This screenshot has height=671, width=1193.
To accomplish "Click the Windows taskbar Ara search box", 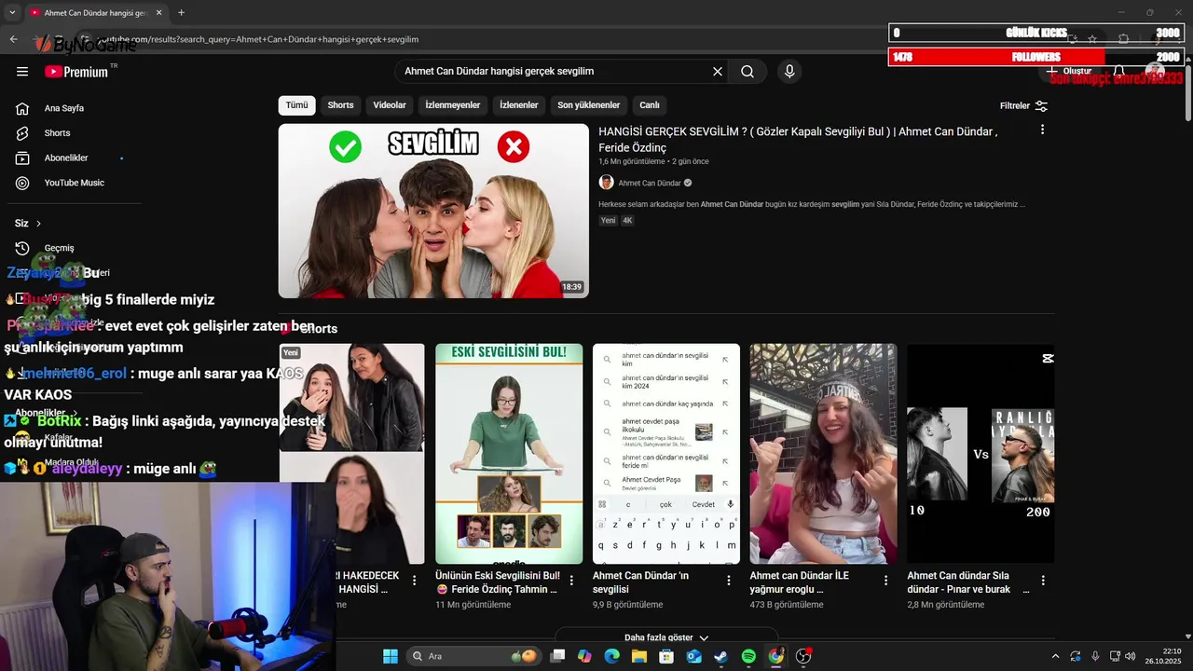I will (475, 656).
